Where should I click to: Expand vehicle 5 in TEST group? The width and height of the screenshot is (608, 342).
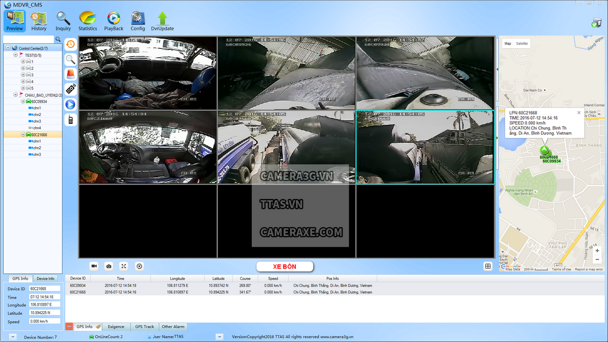[23, 88]
